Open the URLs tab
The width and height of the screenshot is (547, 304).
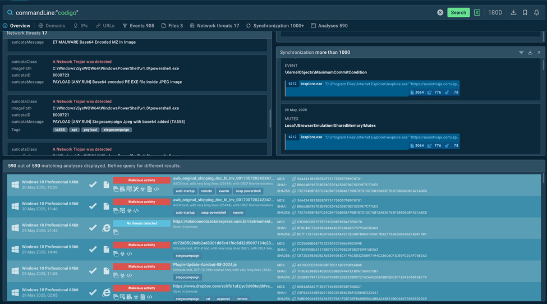pos(105,26)
